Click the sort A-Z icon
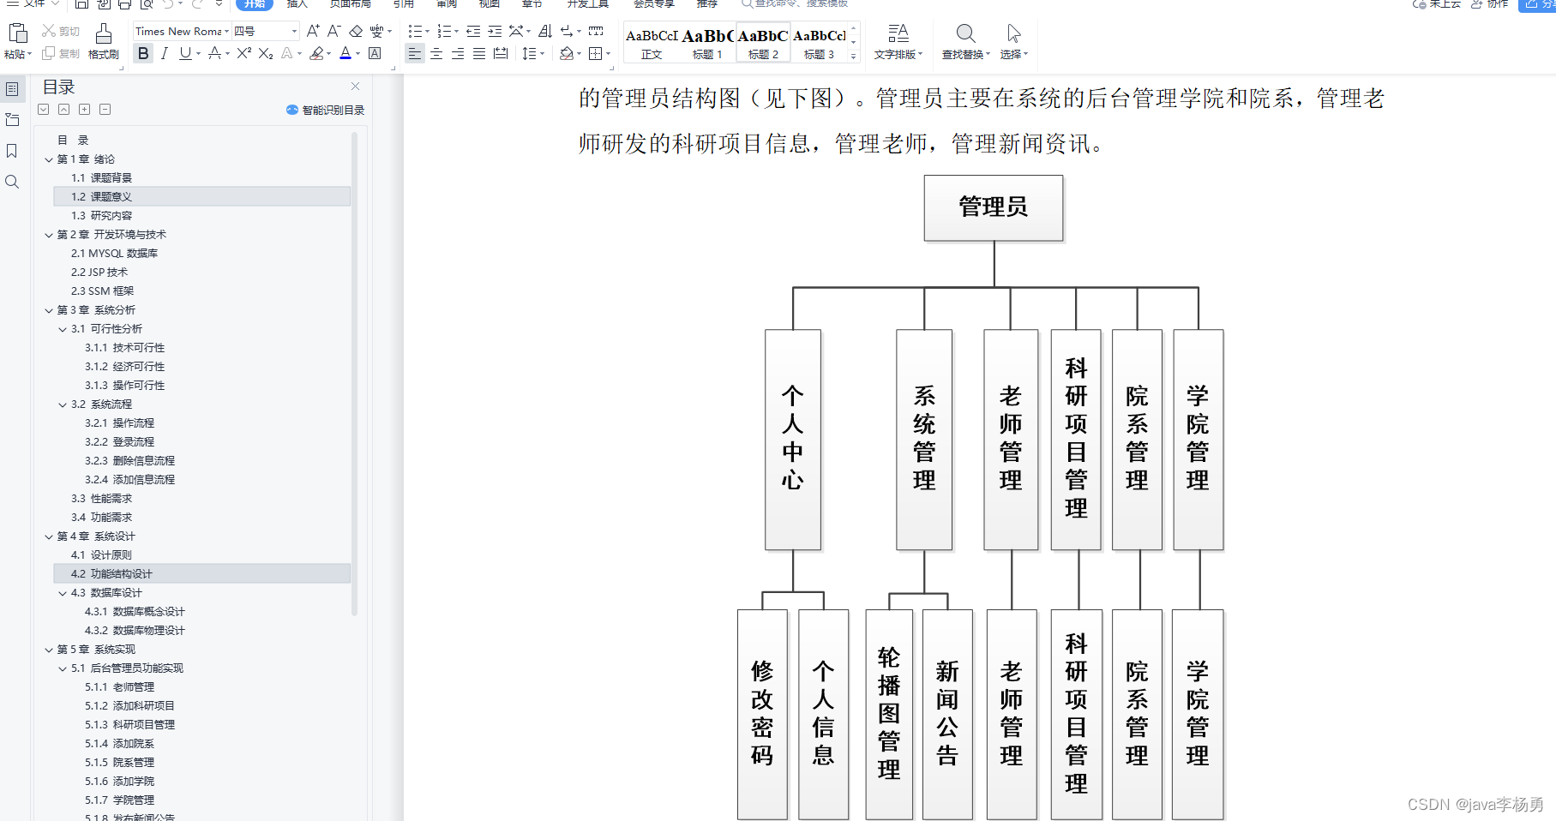The width and height of the screenshot is (1556, 821). (544, 32)
